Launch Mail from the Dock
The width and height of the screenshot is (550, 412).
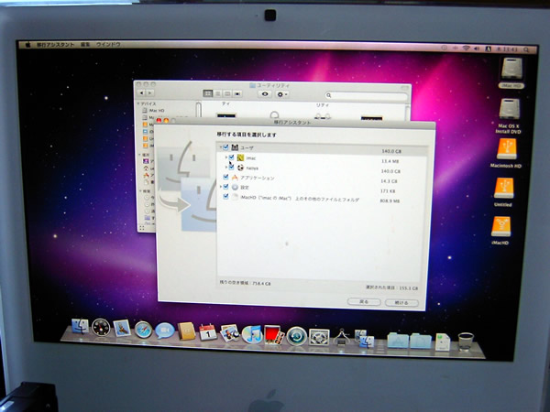[122, 329]
